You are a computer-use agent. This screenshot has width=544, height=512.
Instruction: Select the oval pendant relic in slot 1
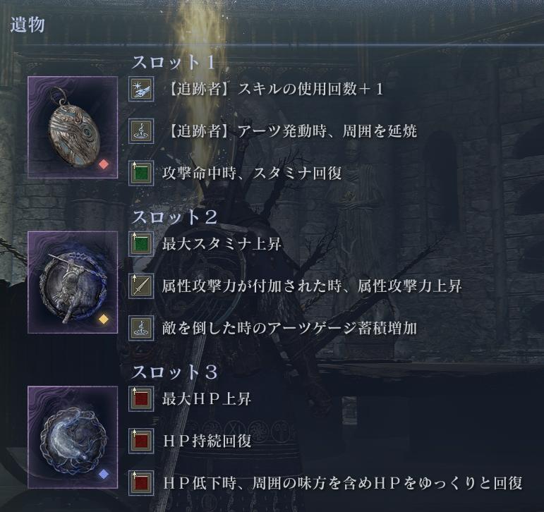click(x=73, y=128)
